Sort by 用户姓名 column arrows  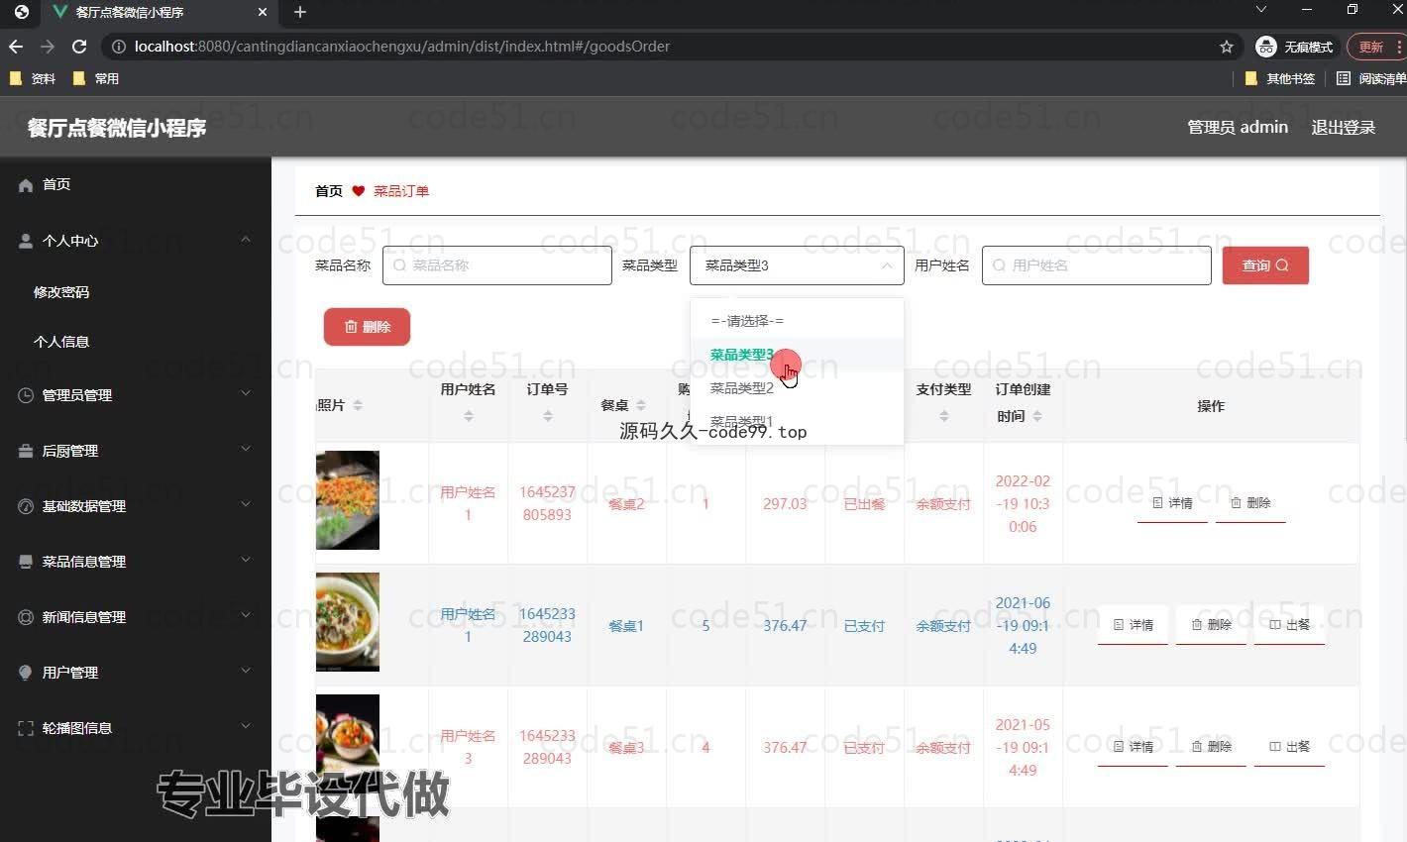(x=469, y=416)
